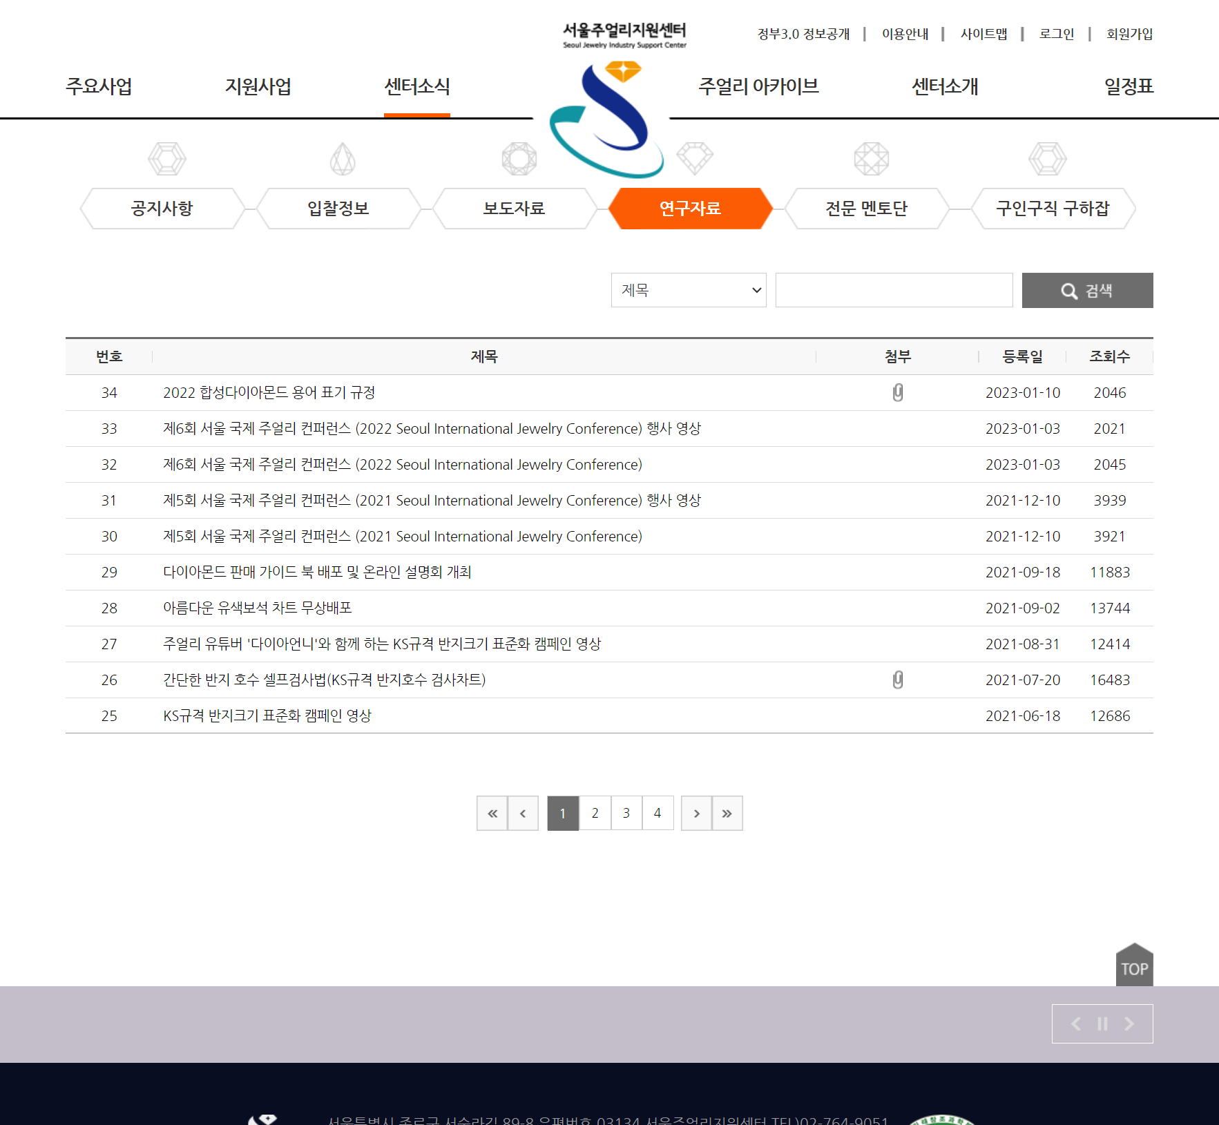The height and width of the screenshot is (1125, 1219).
Task: Click the TOP scroll-up button
Action: [x=1134, y=965]
